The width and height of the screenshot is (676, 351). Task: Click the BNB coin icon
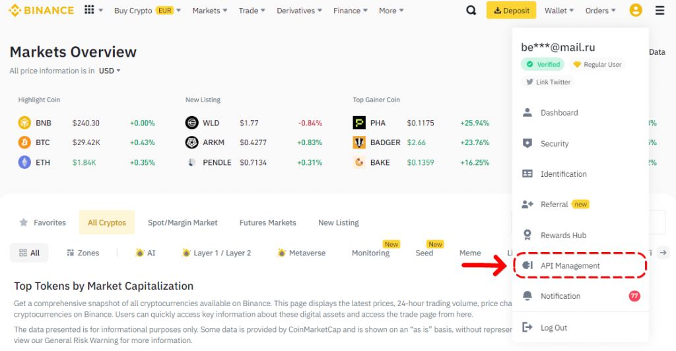(x=24, y=123)
